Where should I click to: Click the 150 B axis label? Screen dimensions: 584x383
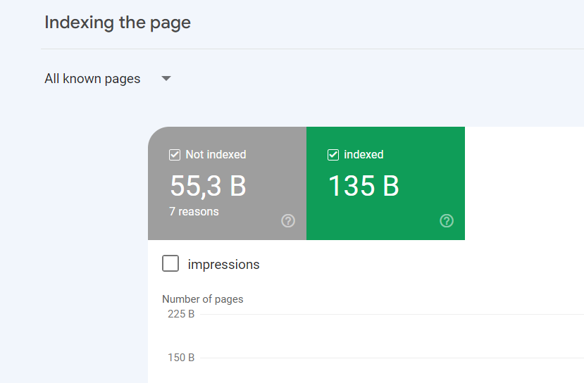click(x=181, y=358)
